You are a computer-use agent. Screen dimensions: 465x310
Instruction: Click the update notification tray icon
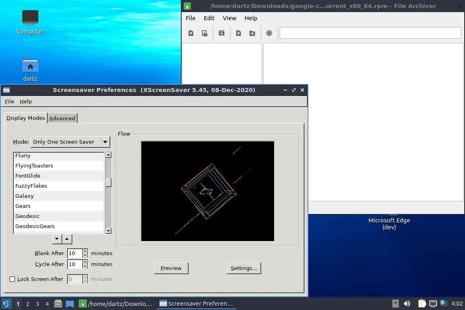442,303
